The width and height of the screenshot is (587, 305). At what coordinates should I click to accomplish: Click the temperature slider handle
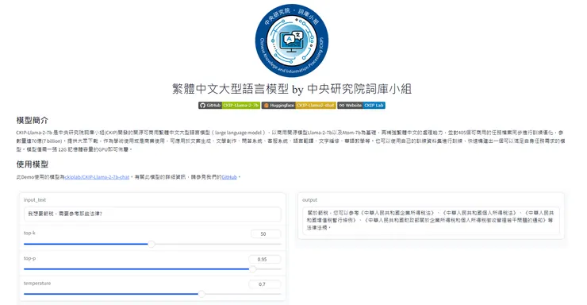(201, 294)
